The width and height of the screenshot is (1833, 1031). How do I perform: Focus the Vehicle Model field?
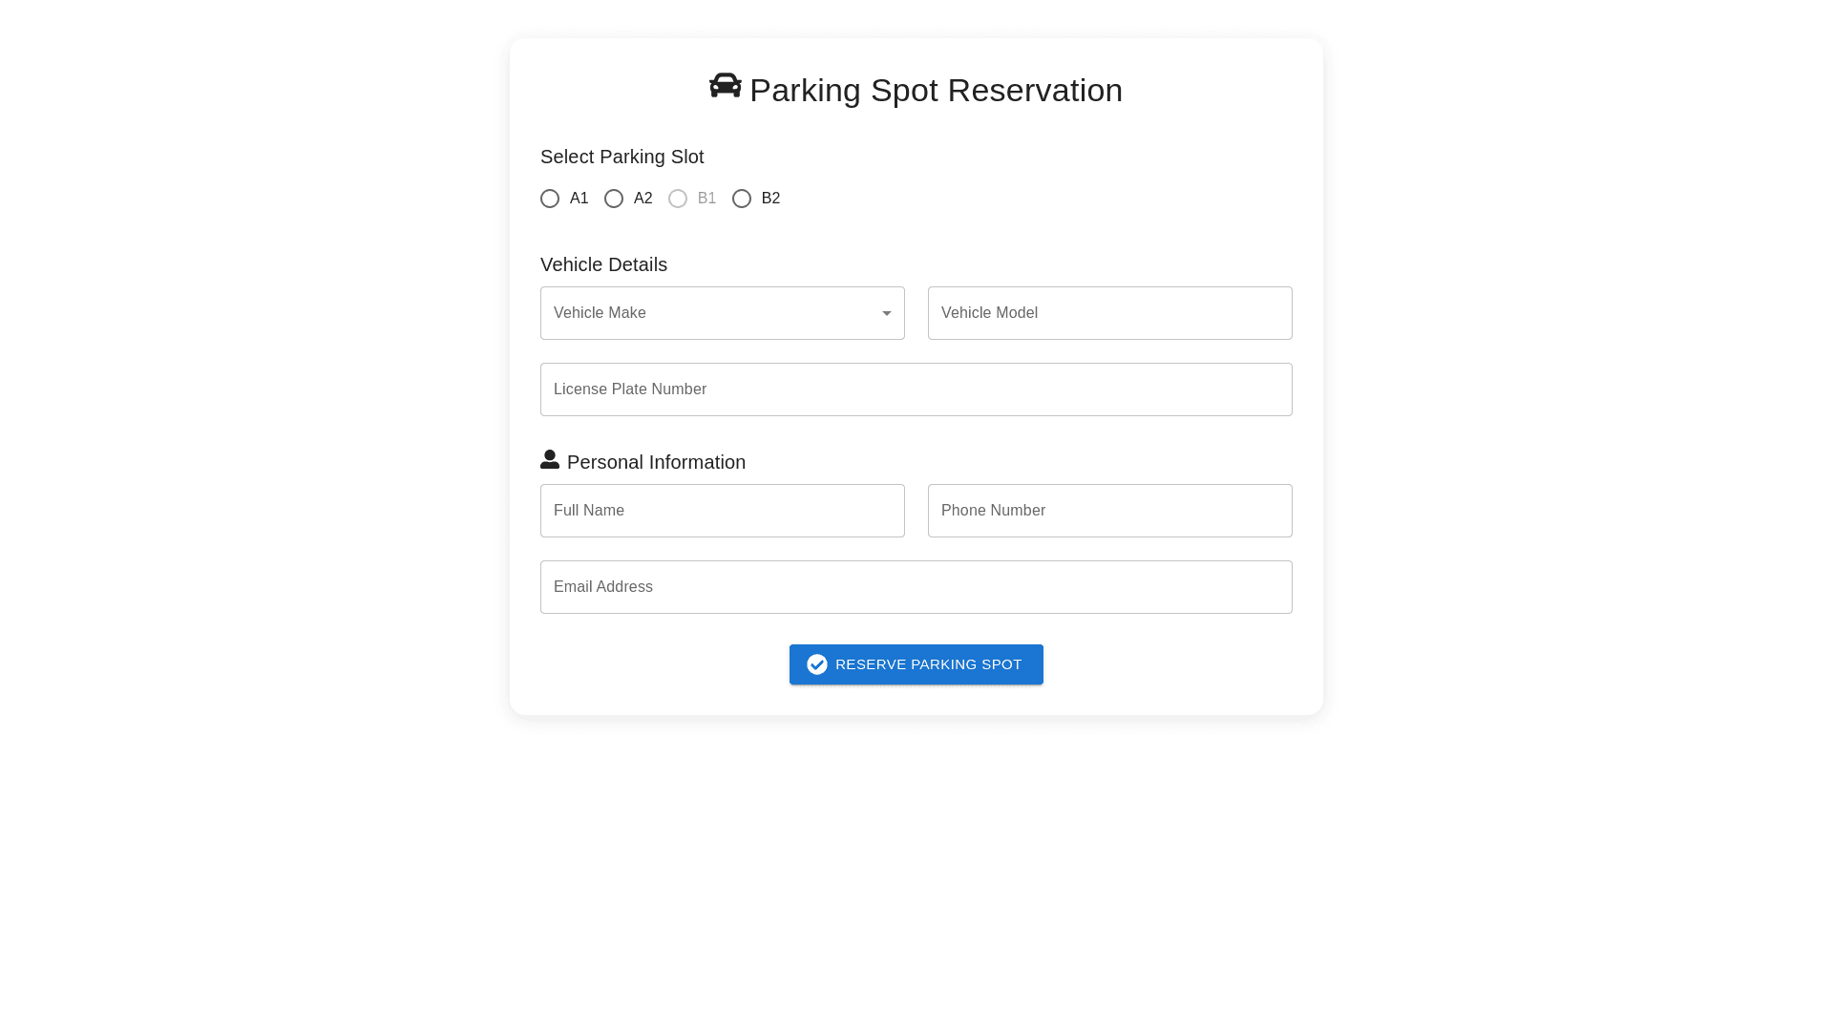click(x=1109, y=313)
